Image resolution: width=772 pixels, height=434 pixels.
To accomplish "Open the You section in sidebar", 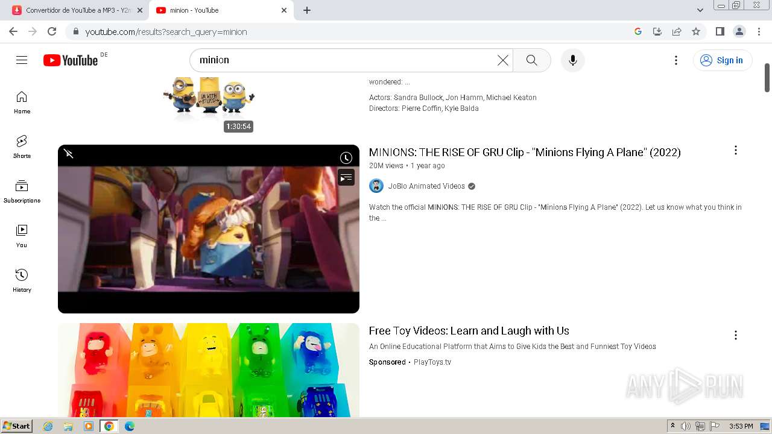I will click(x=22, y=236).
